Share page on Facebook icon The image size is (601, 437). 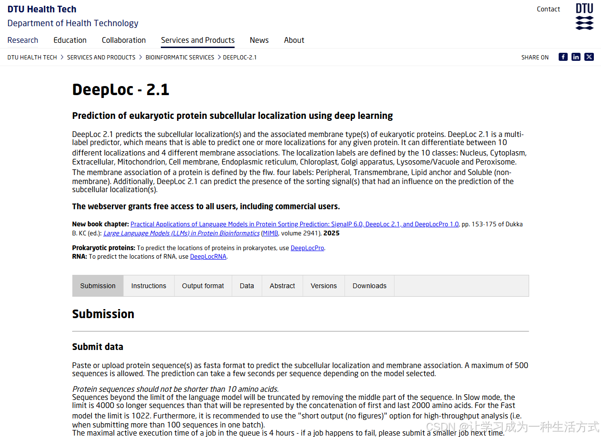coord(563,57)
